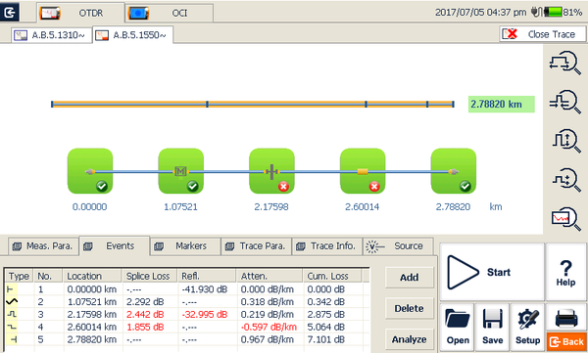Save the current trace
Image resolution: width=588 pixels, height=353 pixels.
tap(492, 328)
